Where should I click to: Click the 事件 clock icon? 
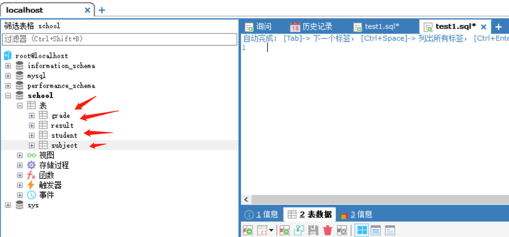pyautogui.click(x=32, y=195)
